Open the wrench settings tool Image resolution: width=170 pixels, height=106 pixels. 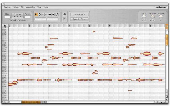tap(57, 14)
